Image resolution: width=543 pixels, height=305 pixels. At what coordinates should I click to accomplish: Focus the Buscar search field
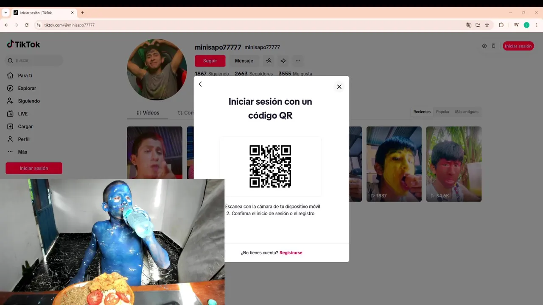tap(34, 61)
